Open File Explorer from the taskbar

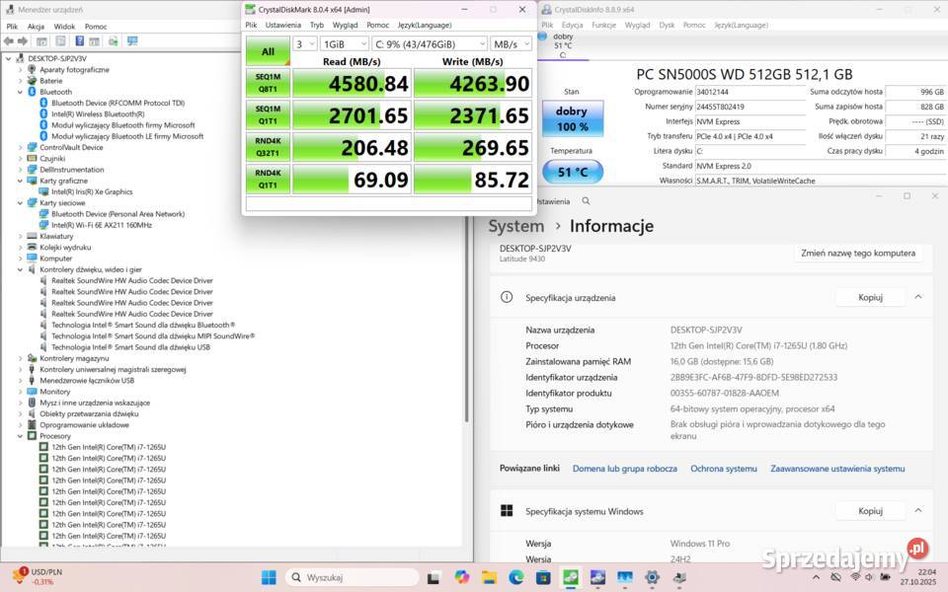(x=490, y=577)
